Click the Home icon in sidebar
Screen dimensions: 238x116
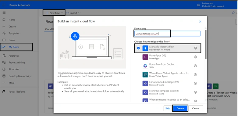click(4, 20)
